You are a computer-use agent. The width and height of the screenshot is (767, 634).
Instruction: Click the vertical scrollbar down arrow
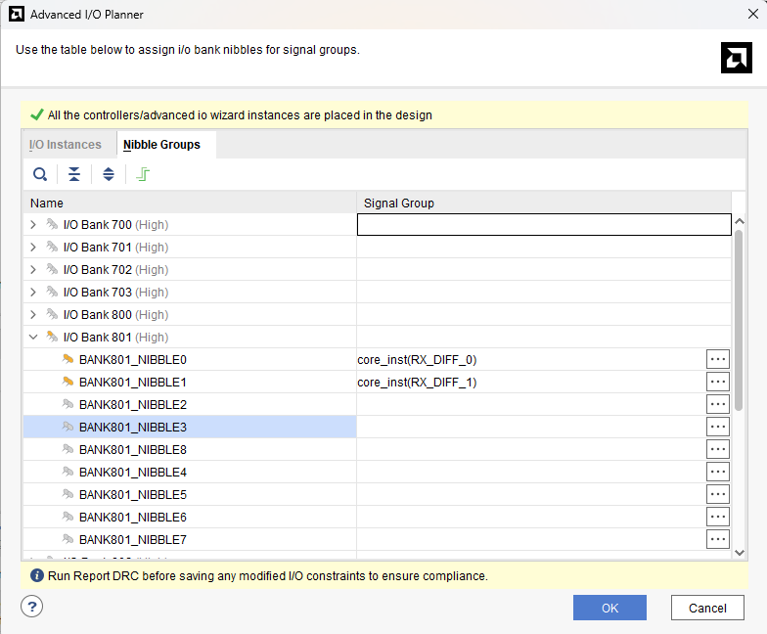tap(740, 553)
